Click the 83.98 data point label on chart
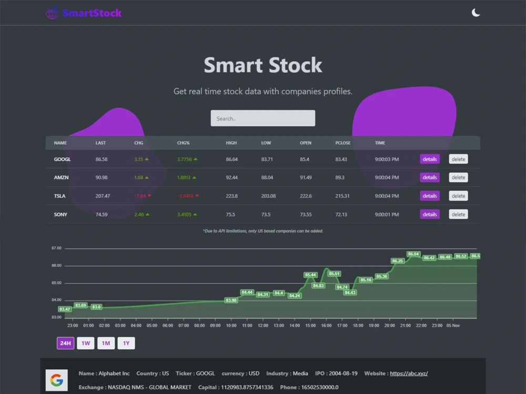The height and width of the screenshot is (394, 526). tap(231, 300)
